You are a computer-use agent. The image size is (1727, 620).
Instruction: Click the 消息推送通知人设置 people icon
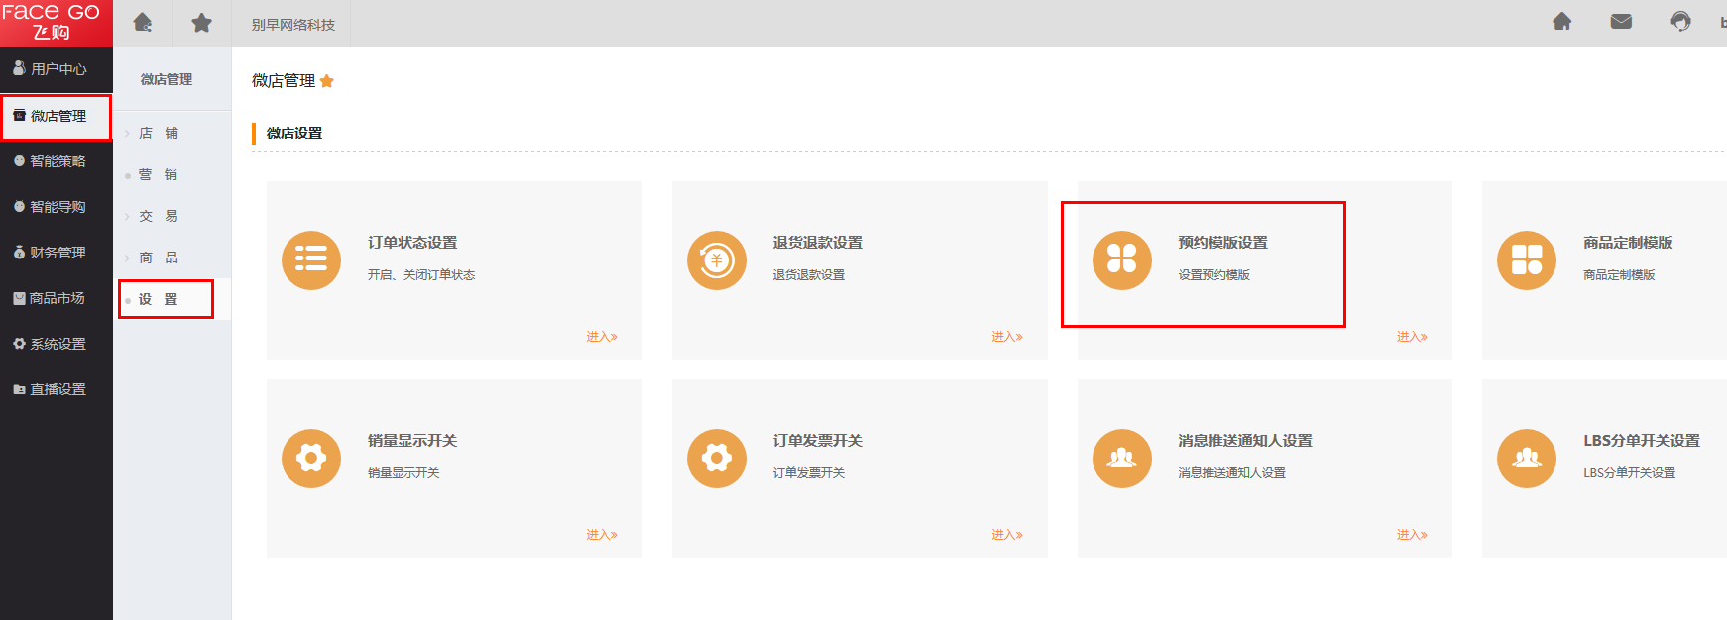(x=1121, y=459)
